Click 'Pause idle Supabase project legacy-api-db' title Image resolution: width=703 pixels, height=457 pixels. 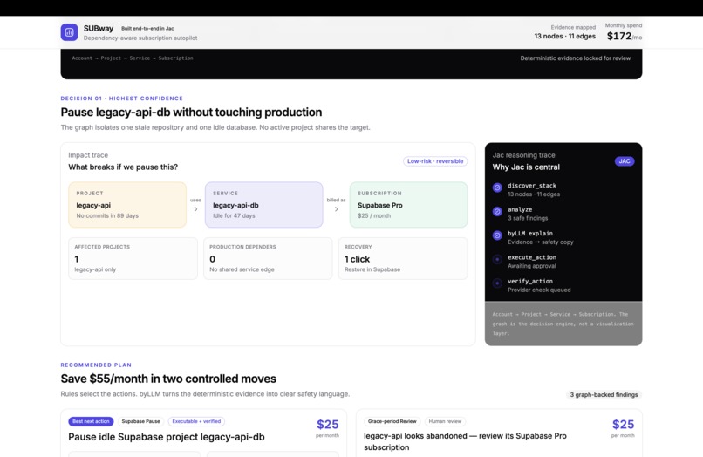coord(167,437)
